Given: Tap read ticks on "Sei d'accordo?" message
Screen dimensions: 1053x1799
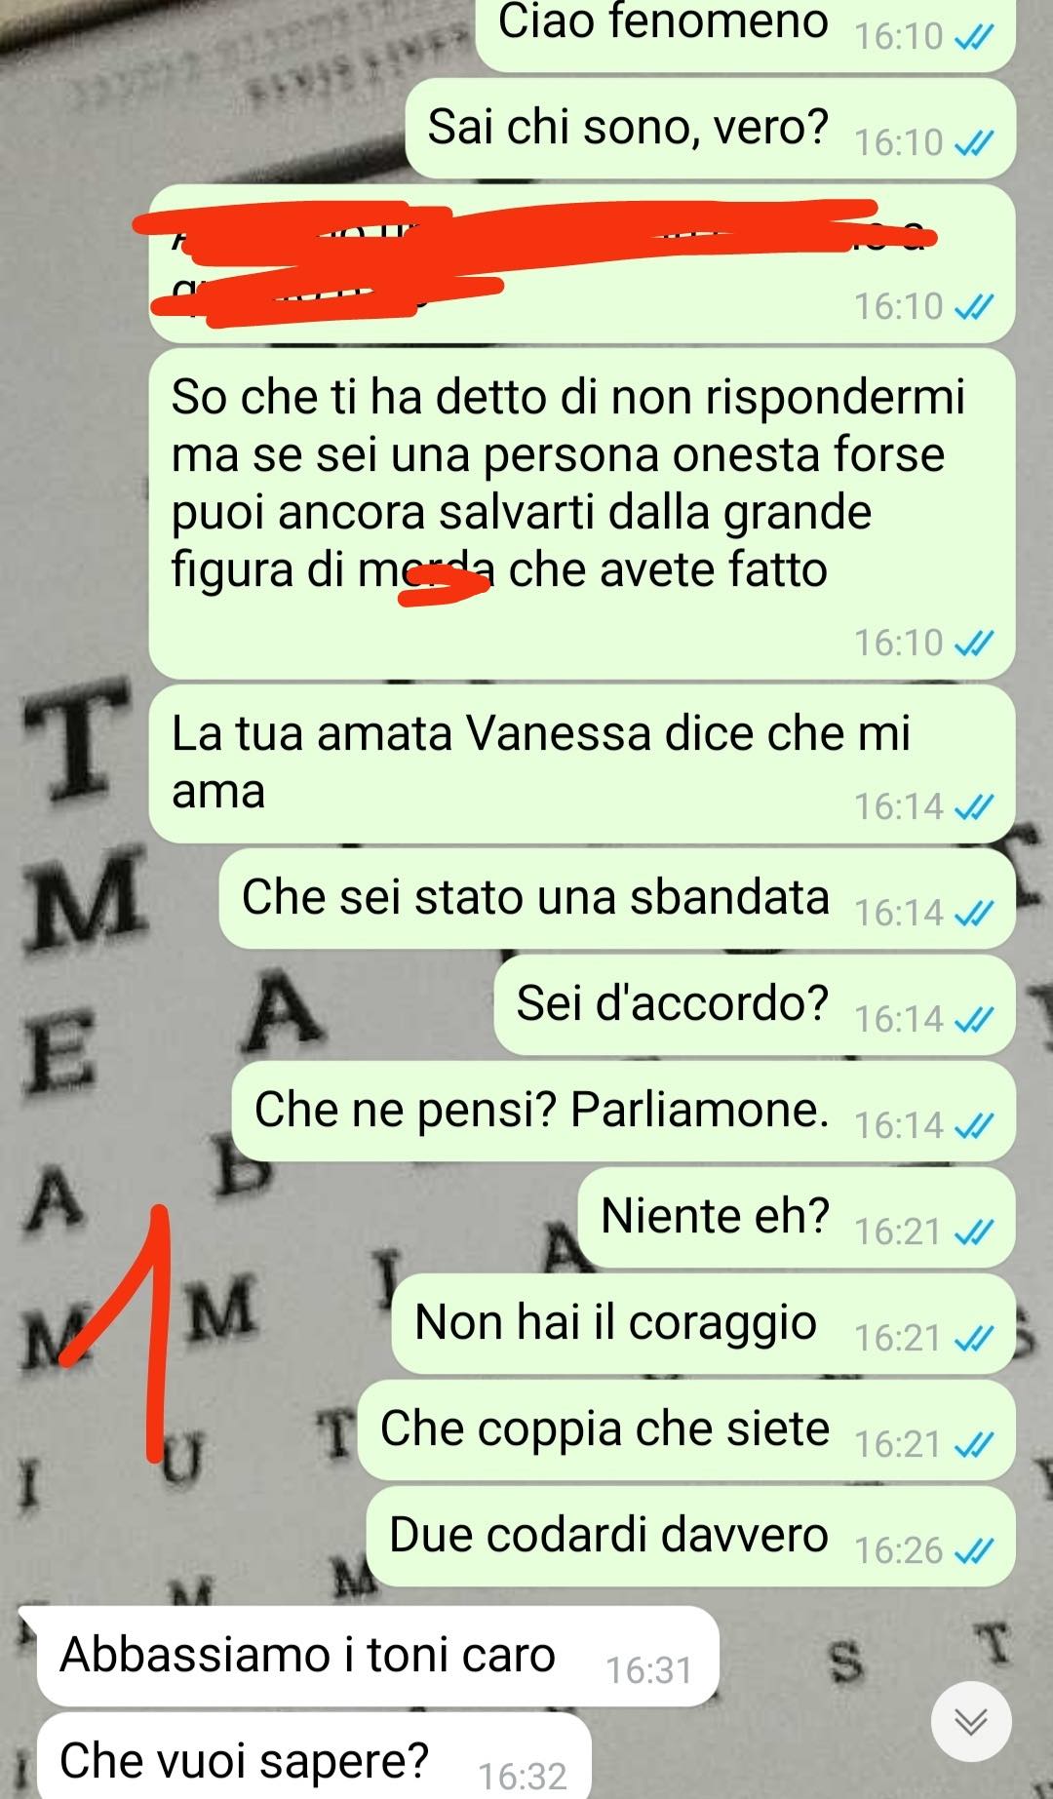Looking at the screenshot, I should click(973, 1020).
